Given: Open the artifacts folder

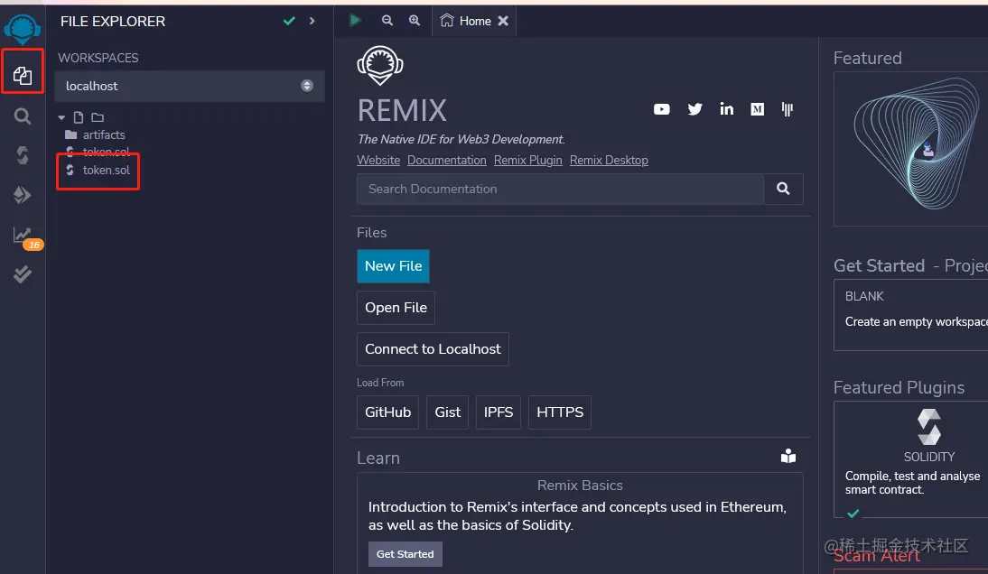Looking at the screenshot, I should tap(96, 134).
